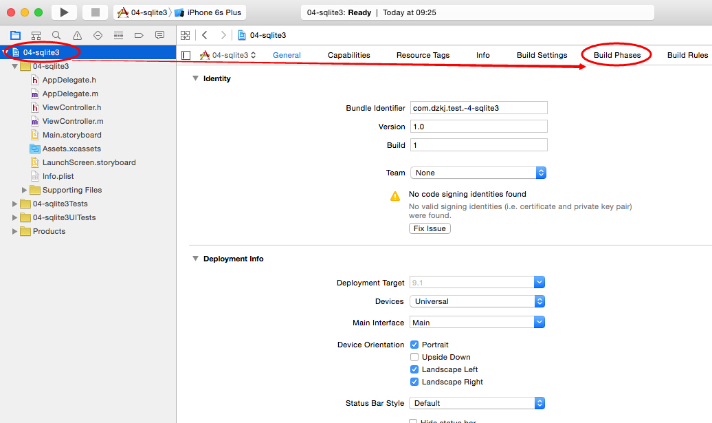Viewport: 712px width, 423px height.
Task: Go back in editor history
Action: (205, 35)
